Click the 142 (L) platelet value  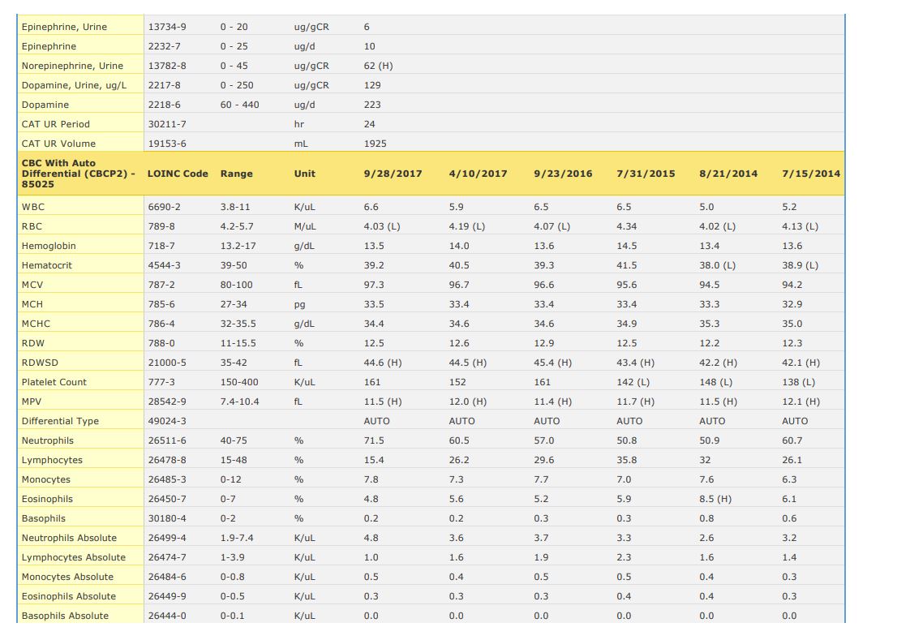click(x=633, y=382)
